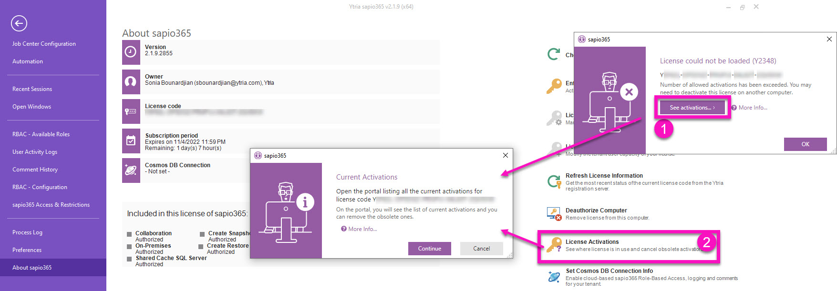Open RBAC - Configuration
The height and width of the screenshot is (291, 837).
point(40,187)
